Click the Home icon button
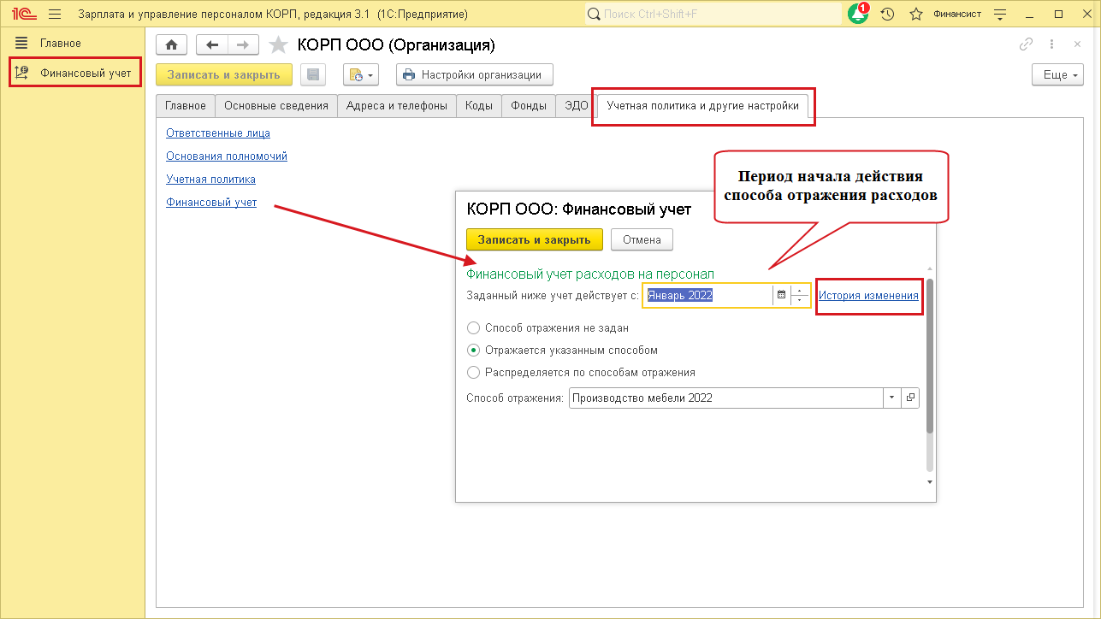 [171, 45]
